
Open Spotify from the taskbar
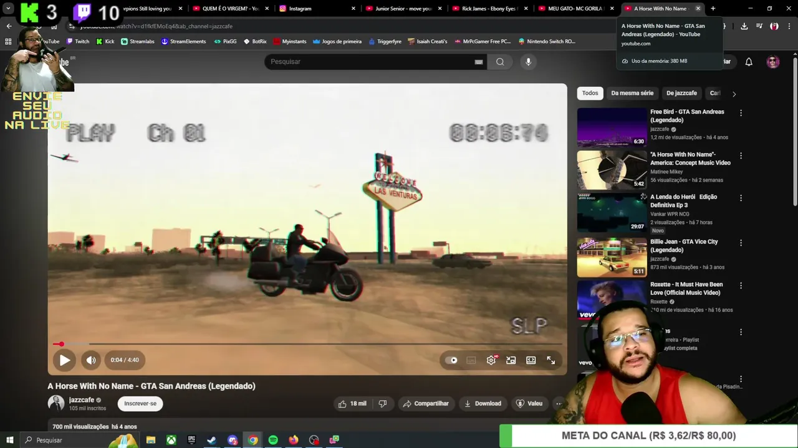click(x=273, y=440)
